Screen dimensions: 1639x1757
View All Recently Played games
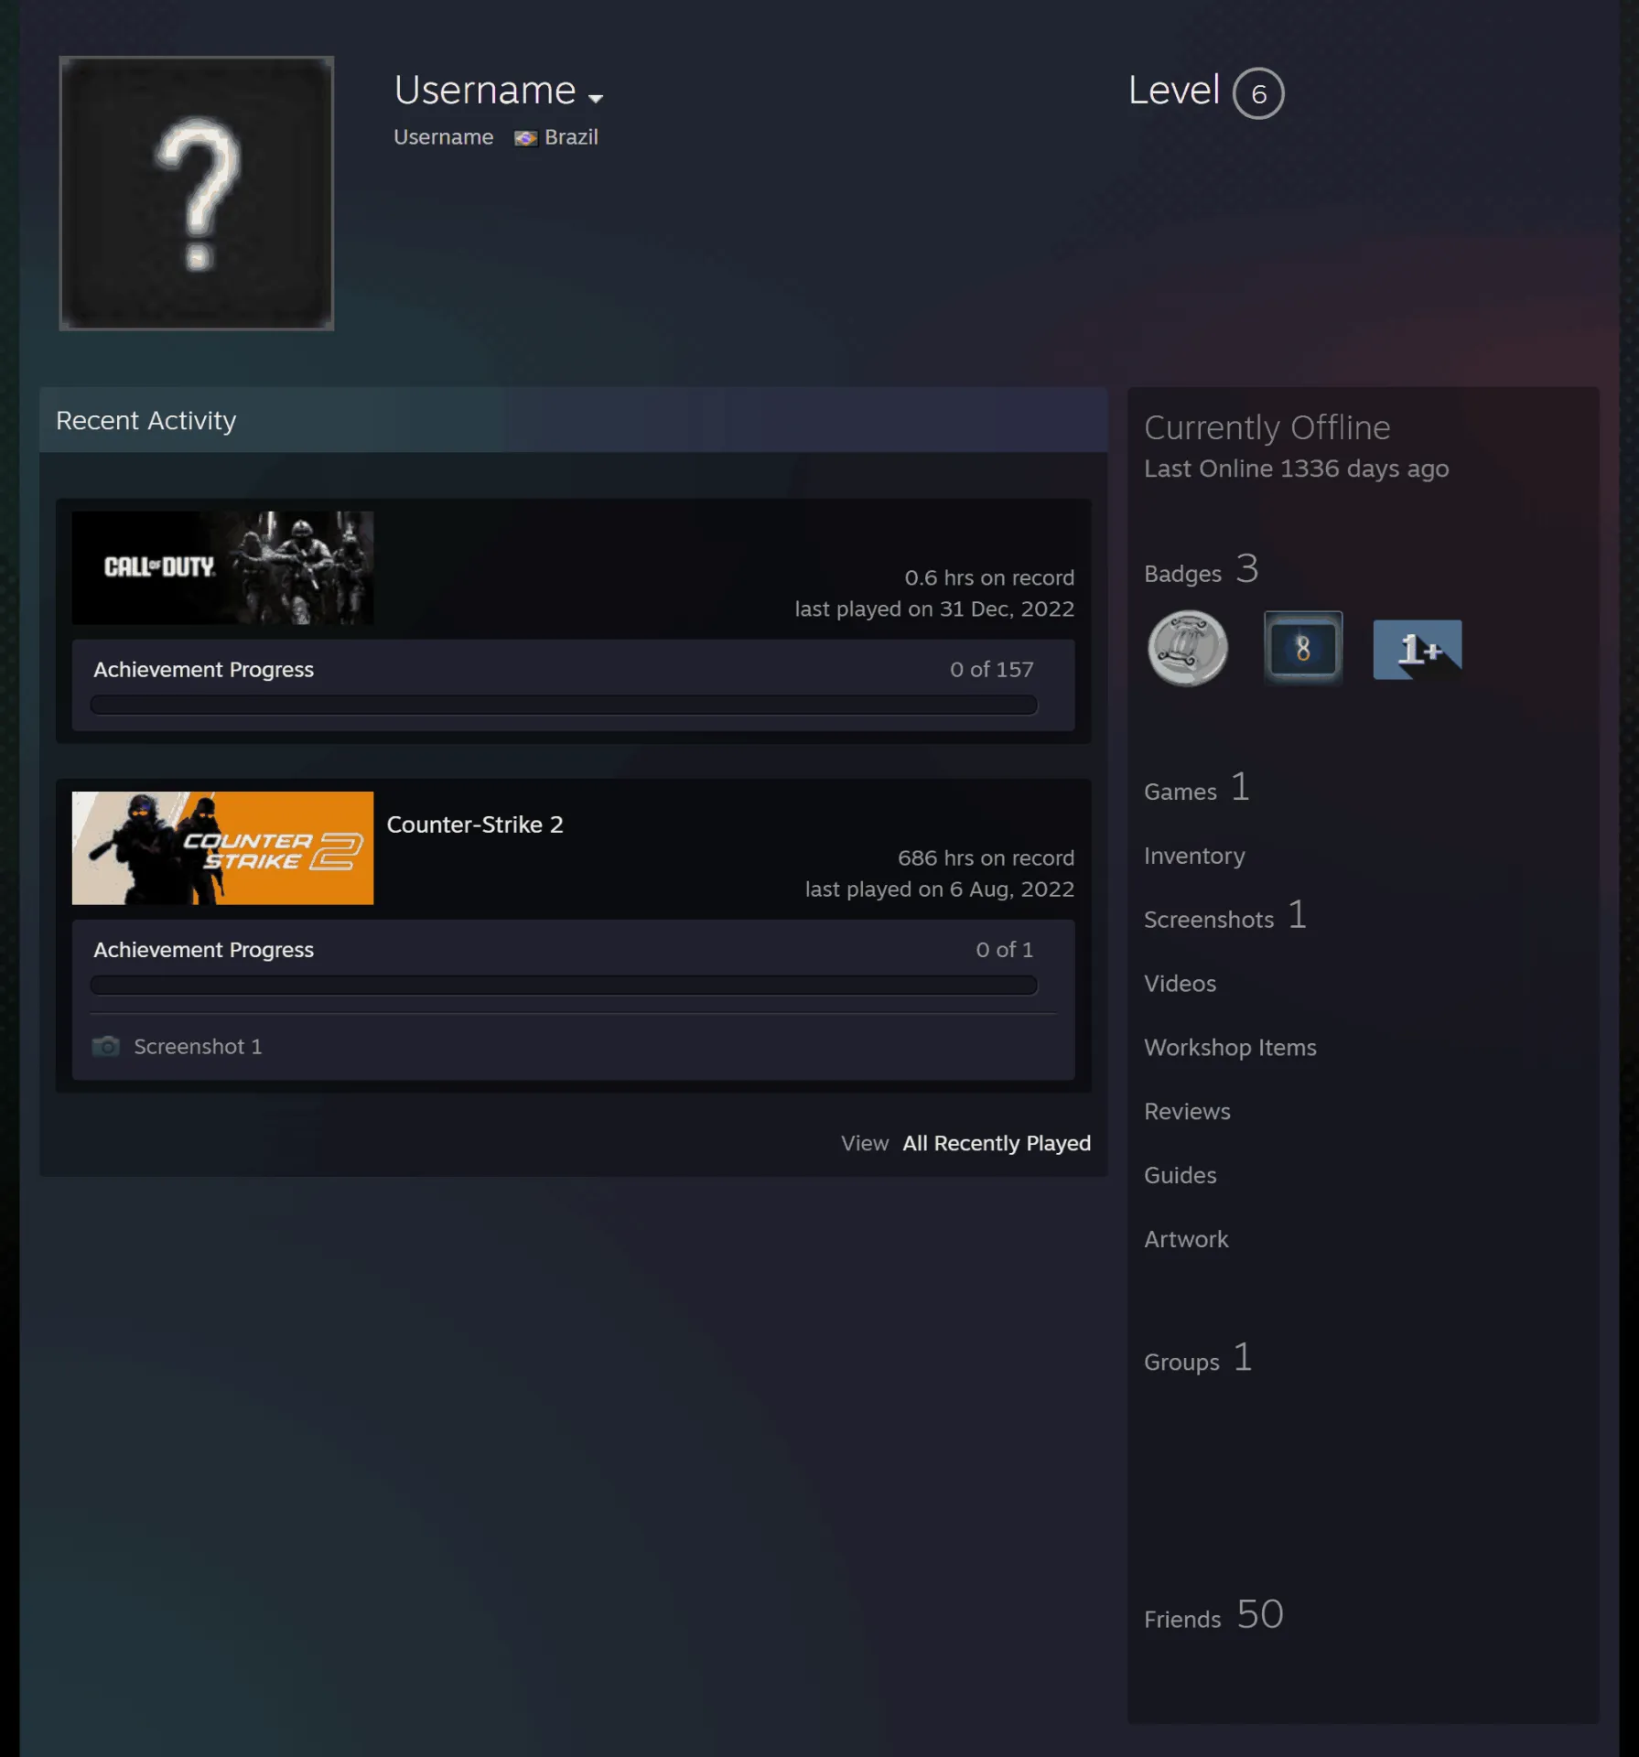tap(997, 1143)
